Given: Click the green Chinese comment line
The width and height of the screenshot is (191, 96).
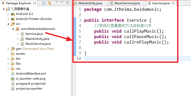Looking at the screenshot, I should (x=123, y=26).
